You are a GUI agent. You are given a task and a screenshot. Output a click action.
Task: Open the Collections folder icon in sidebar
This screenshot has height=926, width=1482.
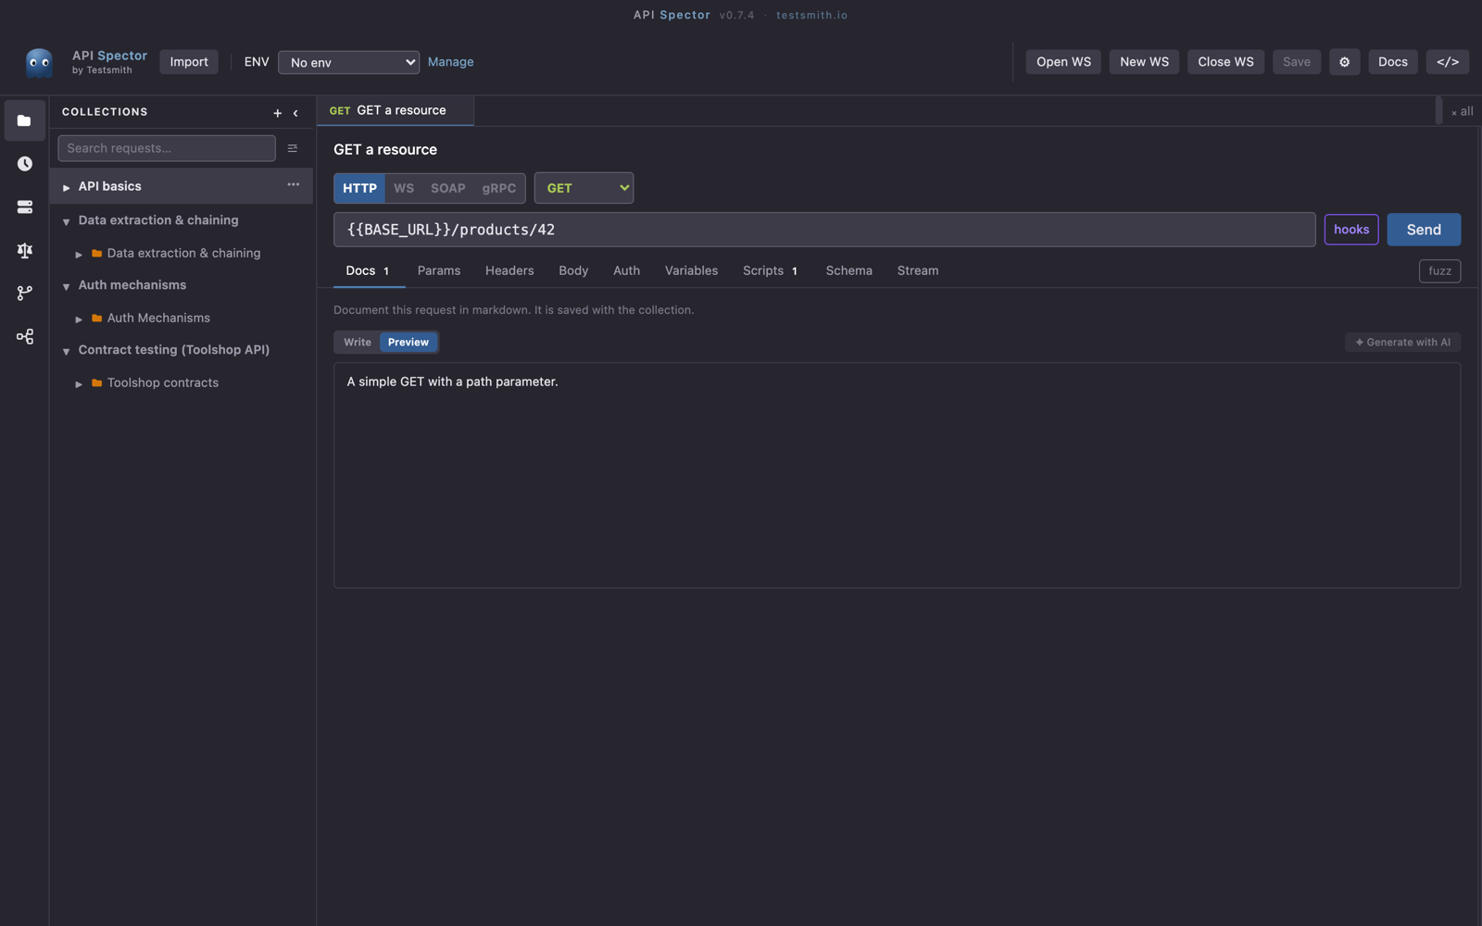click(24, 120)
